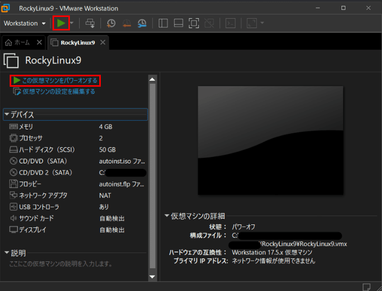This screenshot has height=291, width=382.
Task: Open the power options dropdown arrow
Action: coord(72,23)
